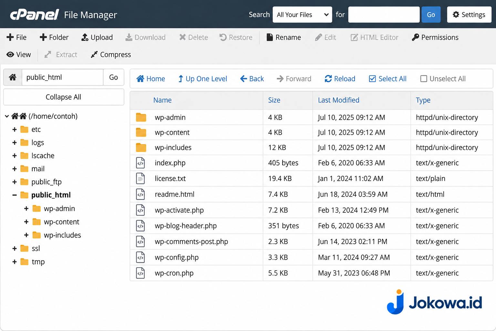Click the wp-blog-header.php file icon
This screenshot has width=496, height=331.
coord(140,226)
